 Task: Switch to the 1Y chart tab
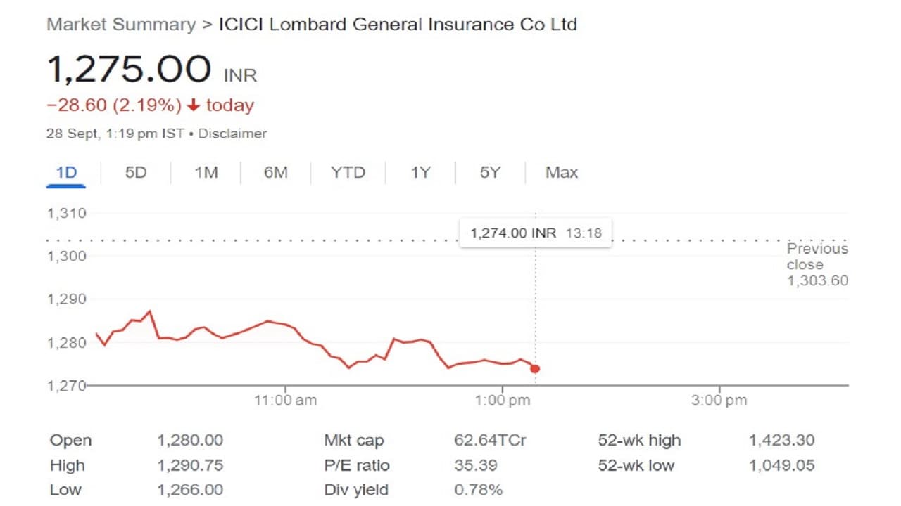420,172
